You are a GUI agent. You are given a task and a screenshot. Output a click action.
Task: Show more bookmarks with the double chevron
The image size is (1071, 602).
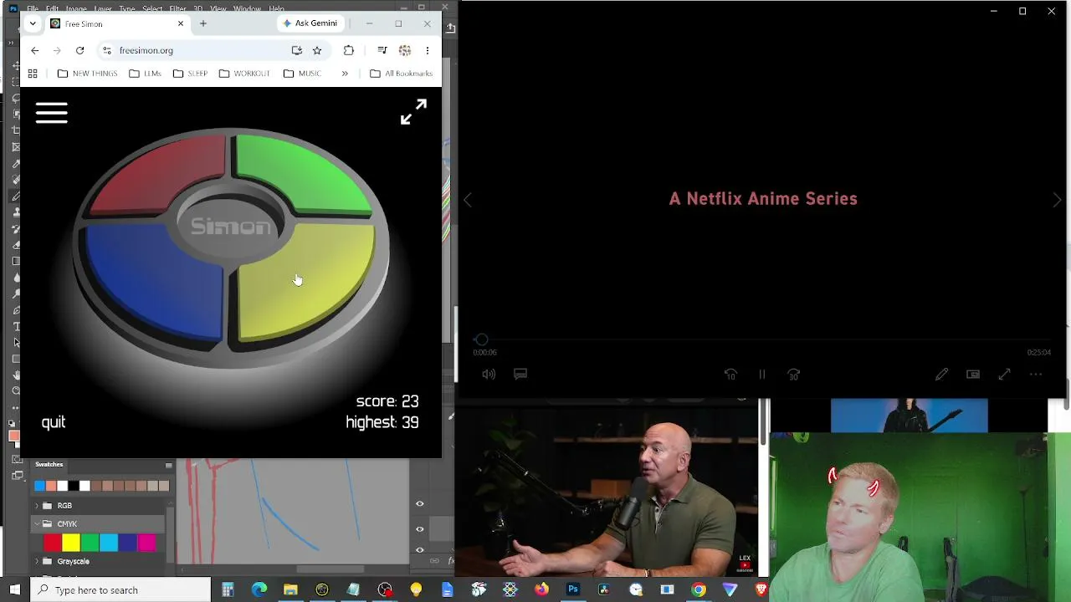(x=344, y=74)
